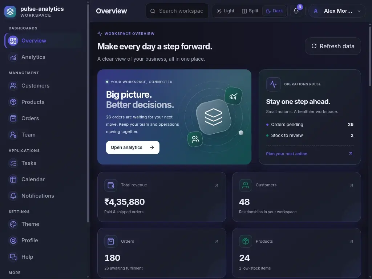Click the Team user-gear icon in sidebar
This screenshot has height=279, width=372.
point(13,135)
